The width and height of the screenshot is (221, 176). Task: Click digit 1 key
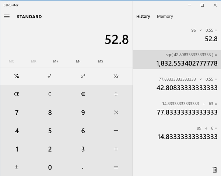(17, 149)
